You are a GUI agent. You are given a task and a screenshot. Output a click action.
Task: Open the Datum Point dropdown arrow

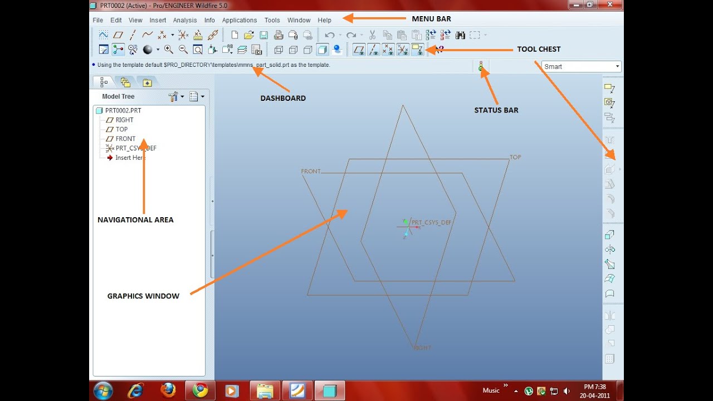(x=172, y=35)
